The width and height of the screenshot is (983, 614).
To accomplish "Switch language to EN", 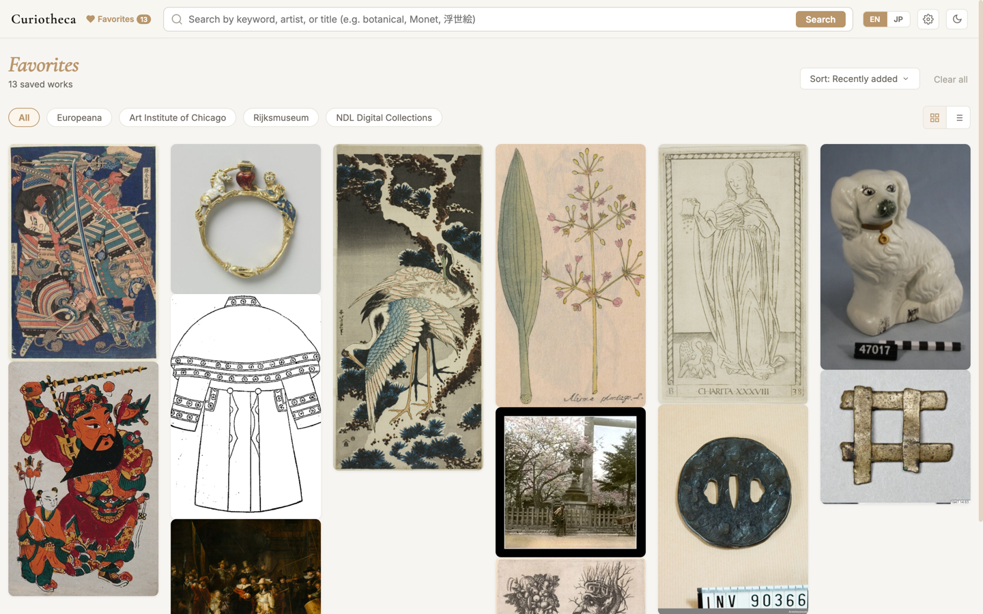I will pos(874,19).
